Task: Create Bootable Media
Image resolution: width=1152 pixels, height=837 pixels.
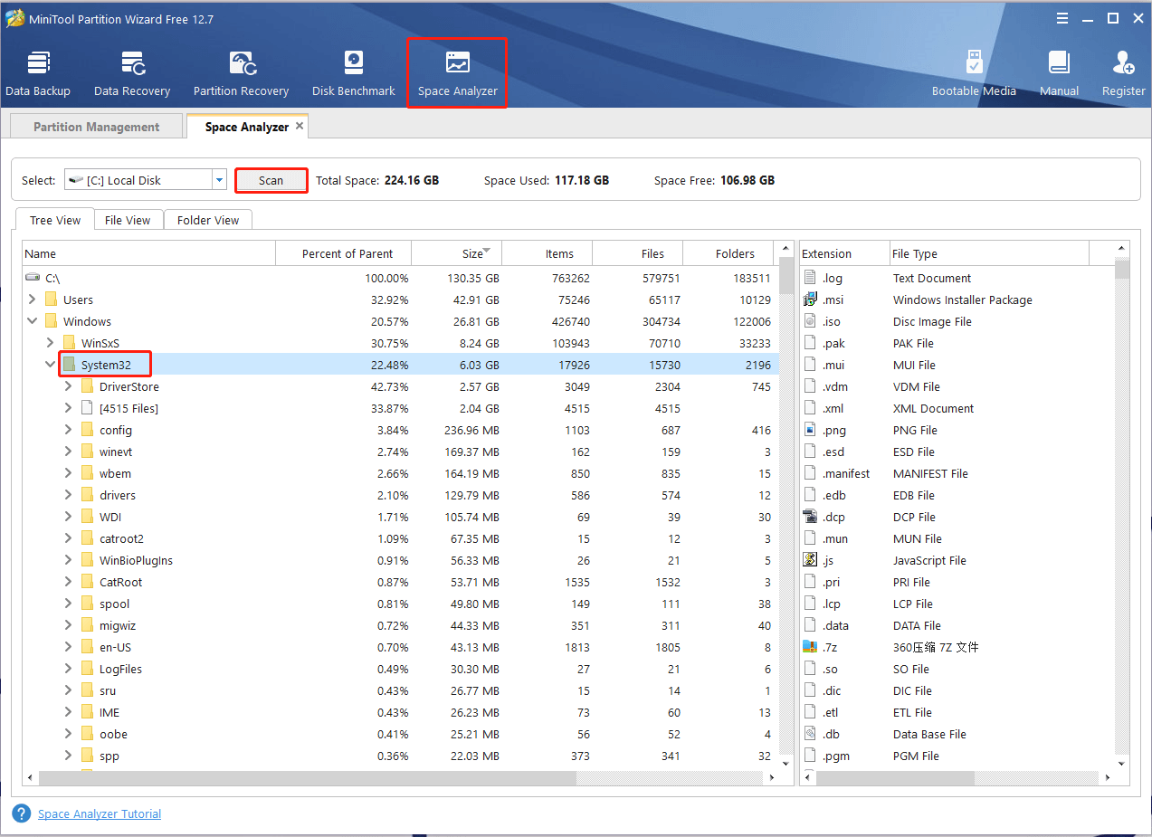Action: point(974,73)
